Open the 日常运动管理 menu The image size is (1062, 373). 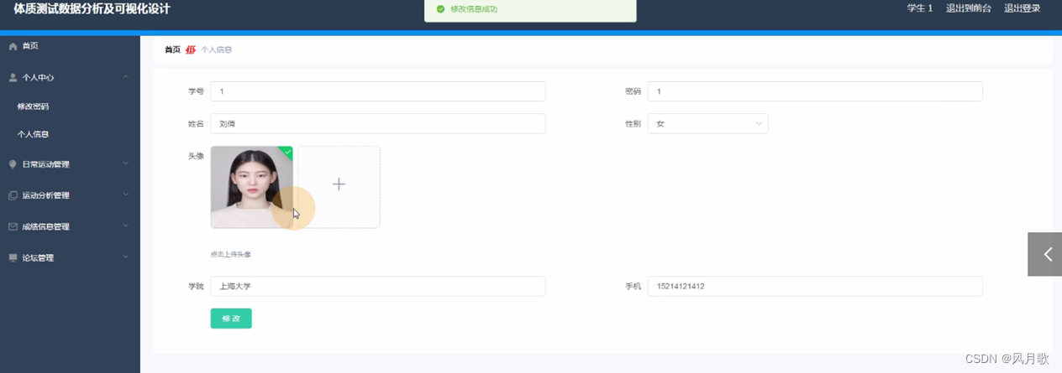pyautogui.click(x=70, y=164)
